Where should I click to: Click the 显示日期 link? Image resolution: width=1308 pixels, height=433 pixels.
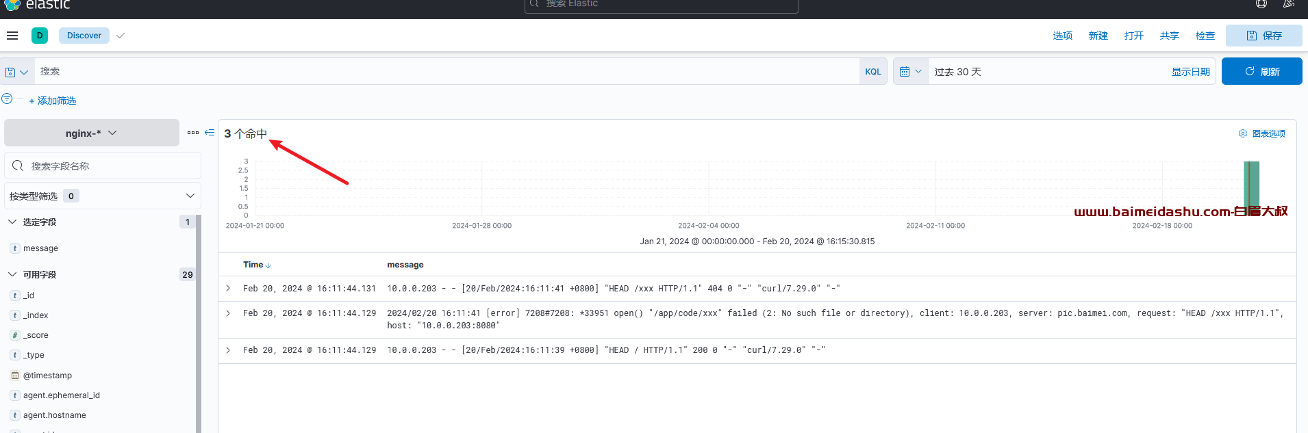pyautogui.click(x=1190, y=72)
